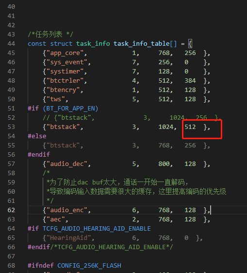Click the "audio_dec" string
Viewport: 247px width, 273px height.
(x=67, y=164)
